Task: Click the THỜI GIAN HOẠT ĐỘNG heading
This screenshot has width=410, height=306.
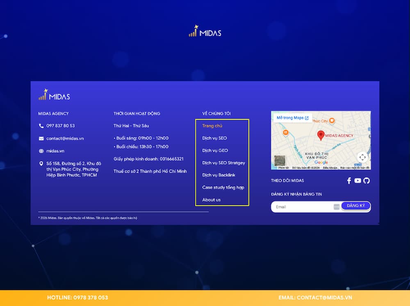Action: tap(137, 113)
